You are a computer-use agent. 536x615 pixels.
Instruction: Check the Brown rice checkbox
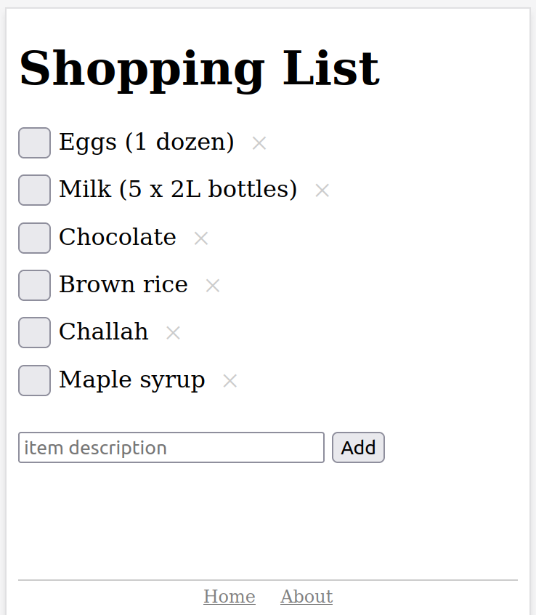pyautogui.click(x=34, y=285)
